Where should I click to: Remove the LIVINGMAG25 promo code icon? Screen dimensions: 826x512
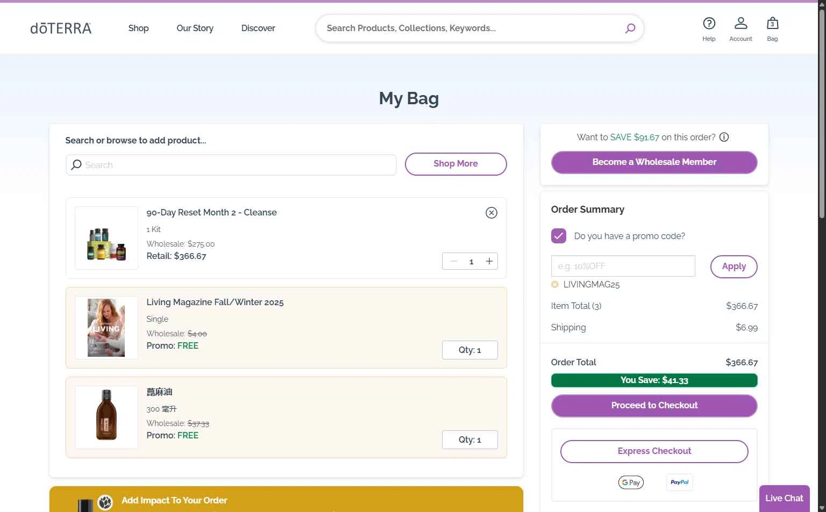(554, 285)
